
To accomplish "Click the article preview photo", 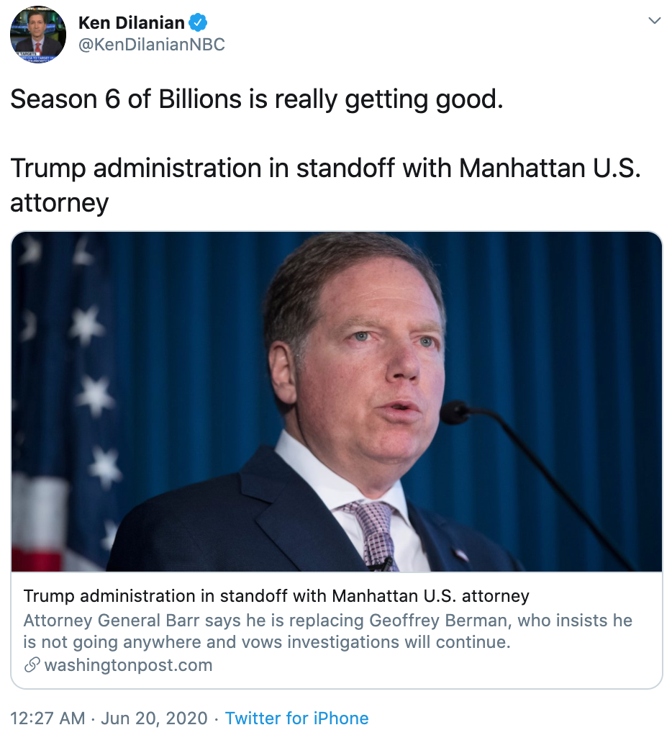I will coord(336,402).
